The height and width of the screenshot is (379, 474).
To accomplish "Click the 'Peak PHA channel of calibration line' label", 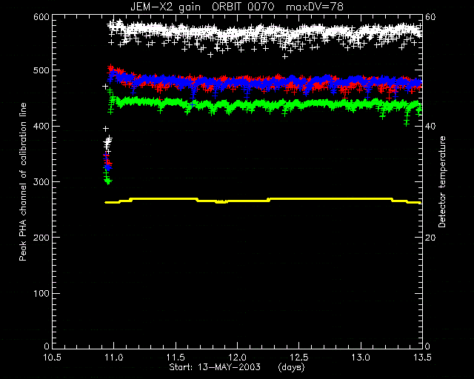I will tap(23, 181).
